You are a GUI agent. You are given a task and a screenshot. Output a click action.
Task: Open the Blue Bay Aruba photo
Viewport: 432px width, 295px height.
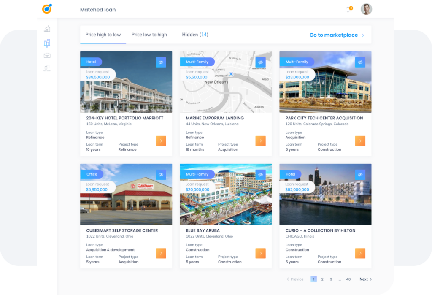pos(226,195)
